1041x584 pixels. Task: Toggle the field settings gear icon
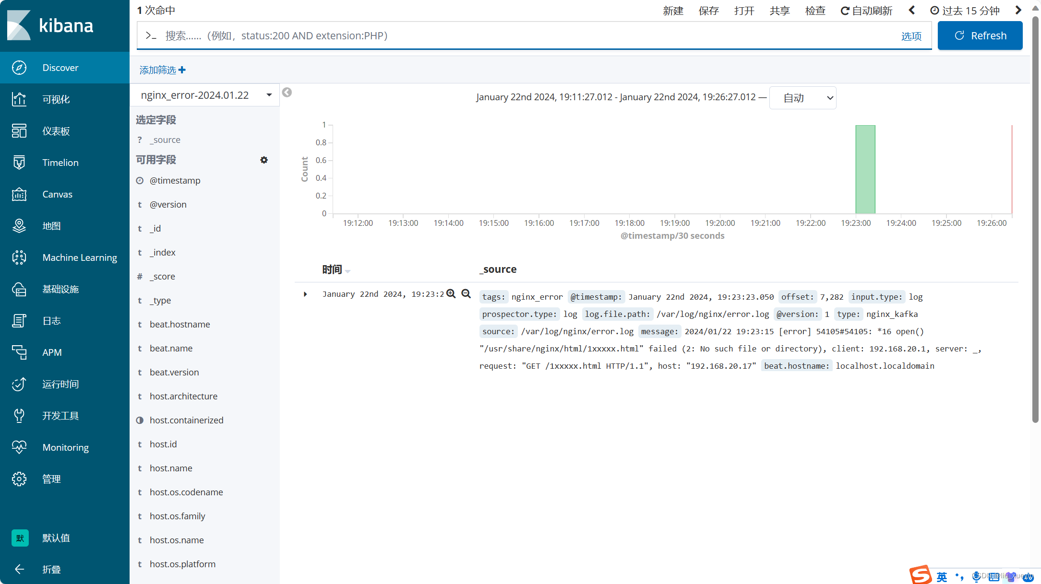264,159
